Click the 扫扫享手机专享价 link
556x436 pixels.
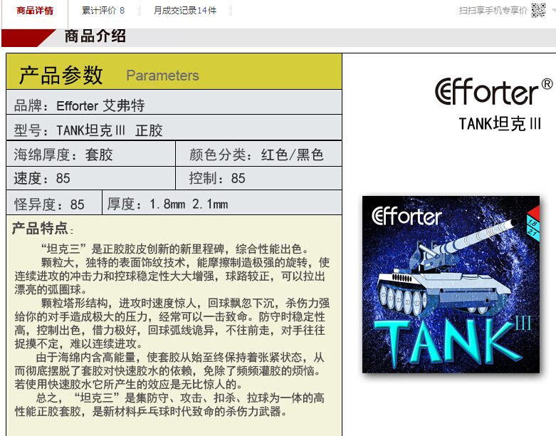(x=493, y=11)
